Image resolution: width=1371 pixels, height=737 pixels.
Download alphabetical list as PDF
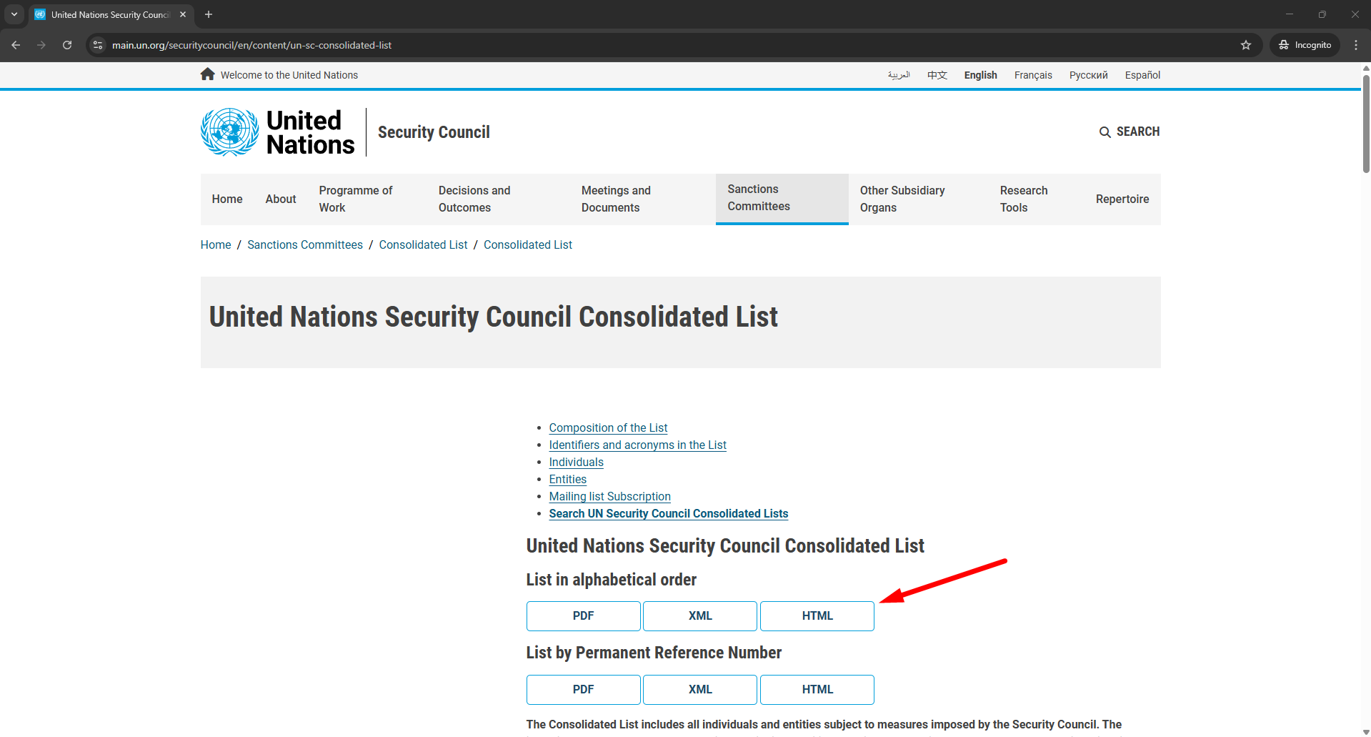[583, 616]
